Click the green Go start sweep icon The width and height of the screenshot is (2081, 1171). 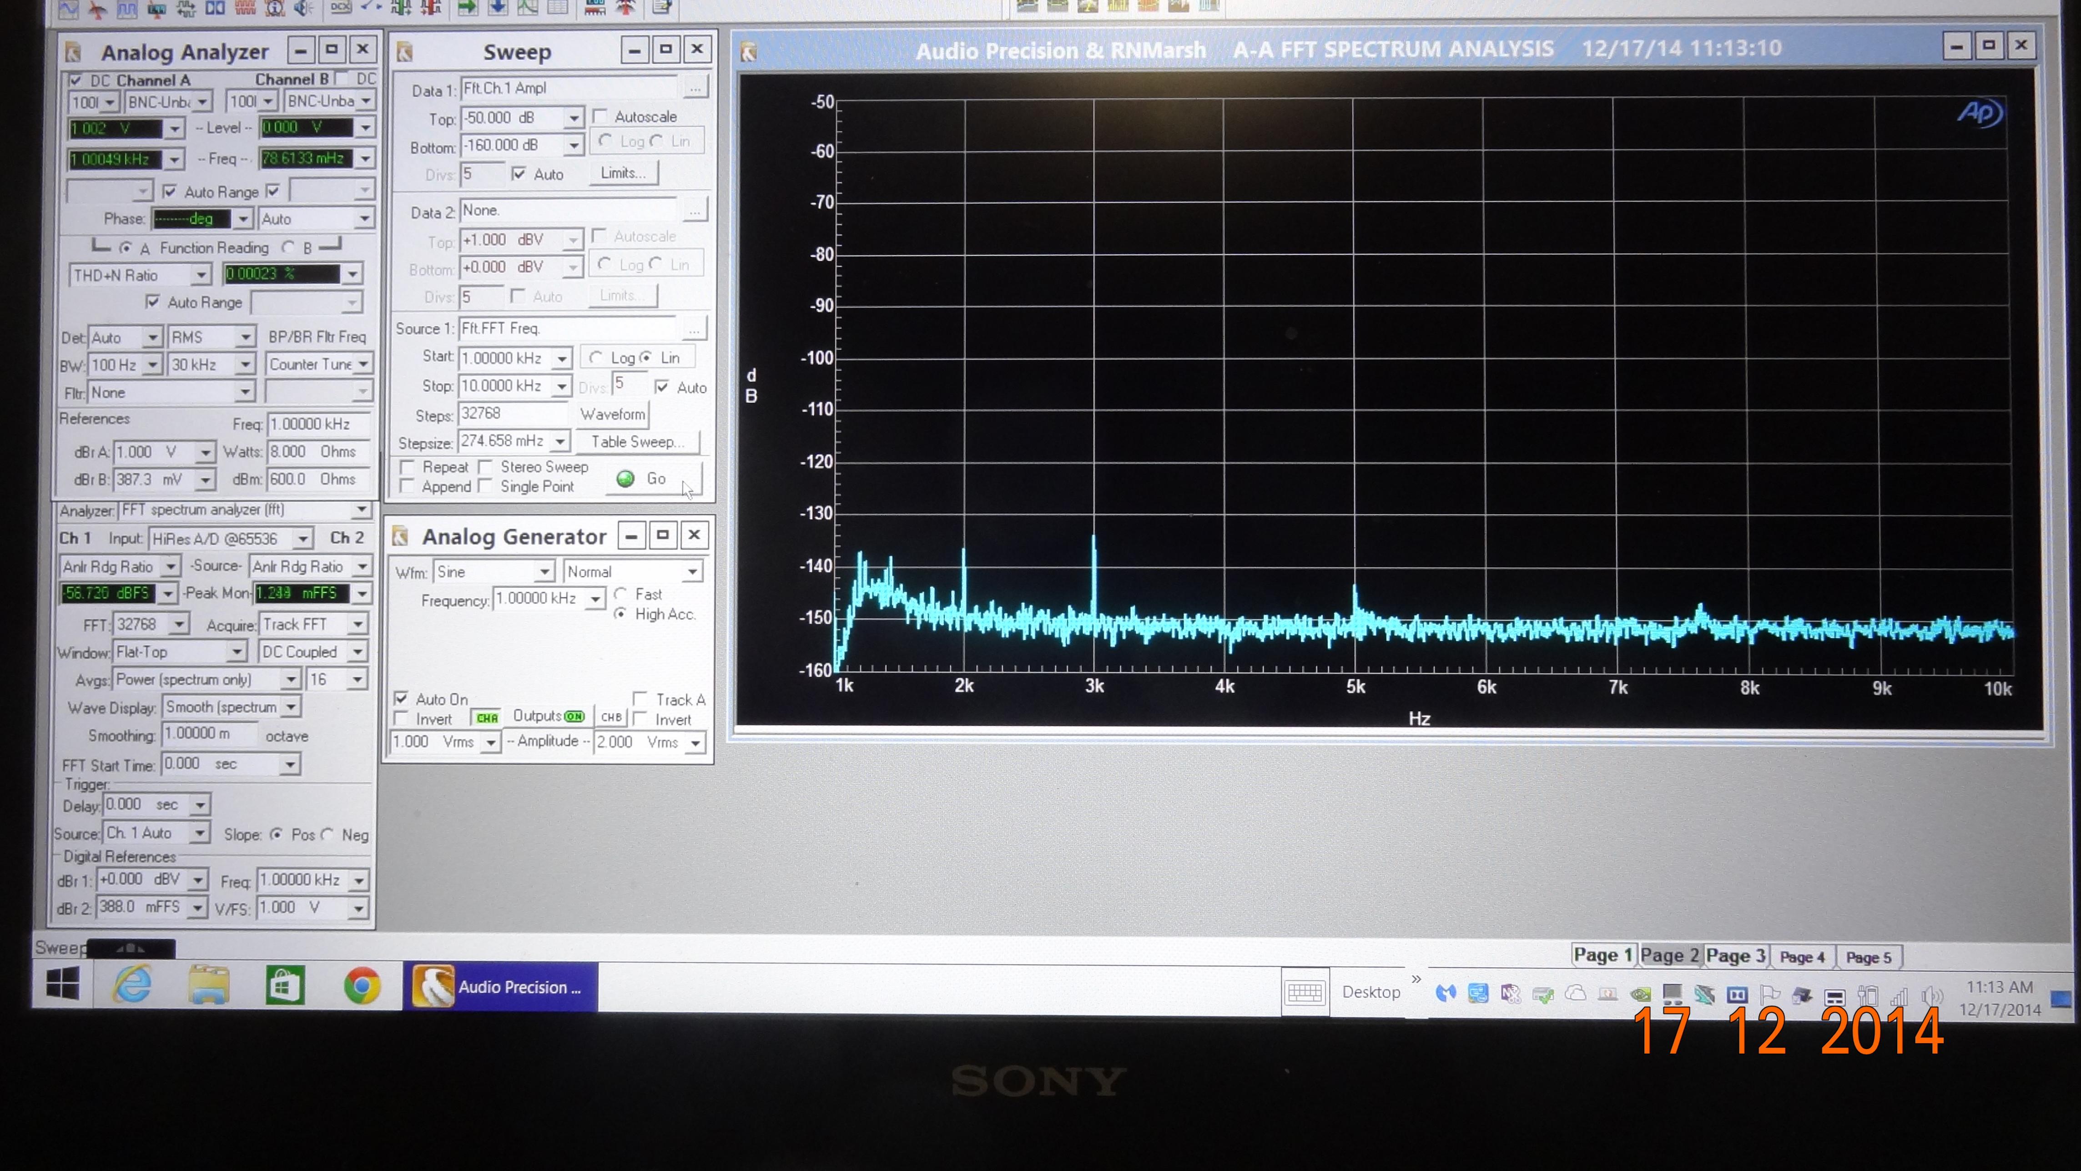click(x=625, y=479)
